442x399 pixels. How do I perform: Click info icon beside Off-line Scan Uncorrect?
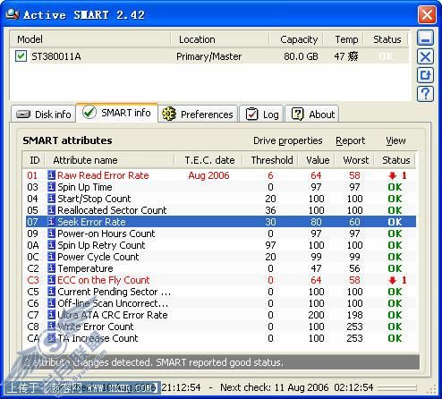pyautogui.click(x=51, y=303)
